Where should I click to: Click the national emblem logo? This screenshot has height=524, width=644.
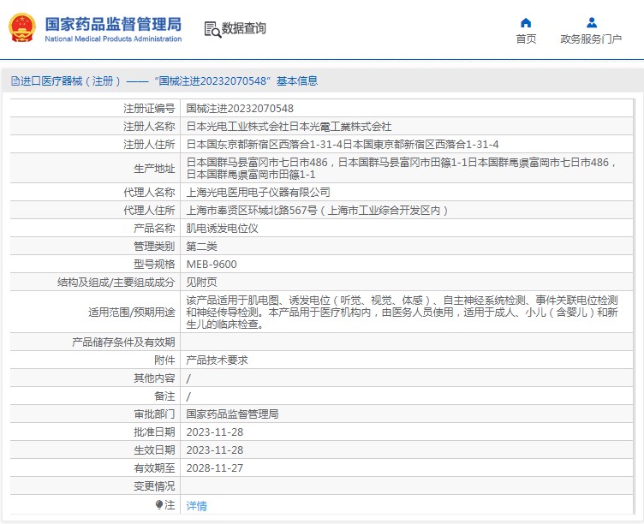pos(21,28)
